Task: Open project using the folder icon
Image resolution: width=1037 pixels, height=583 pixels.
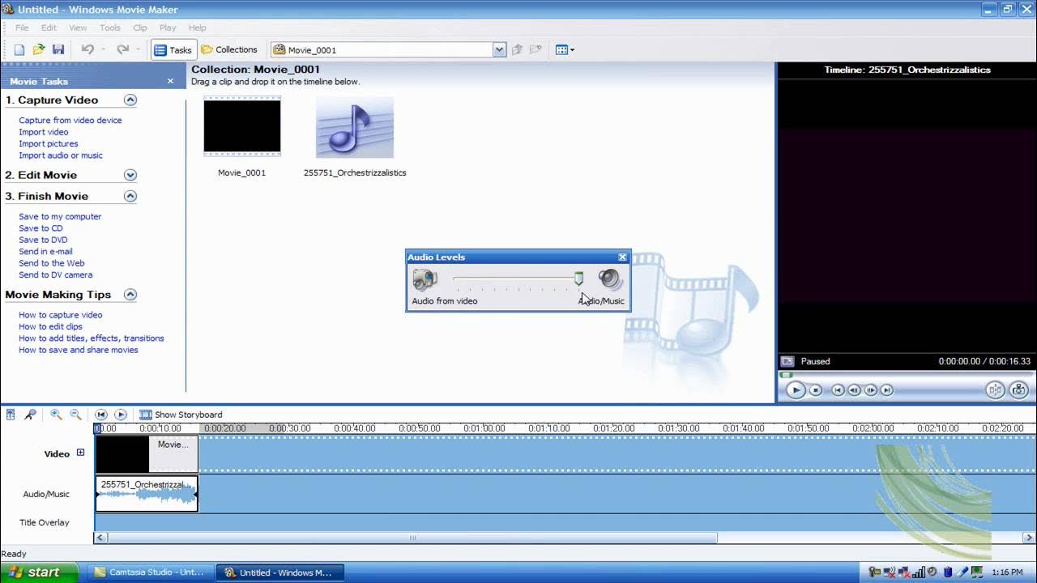Action: pos(39,49)
